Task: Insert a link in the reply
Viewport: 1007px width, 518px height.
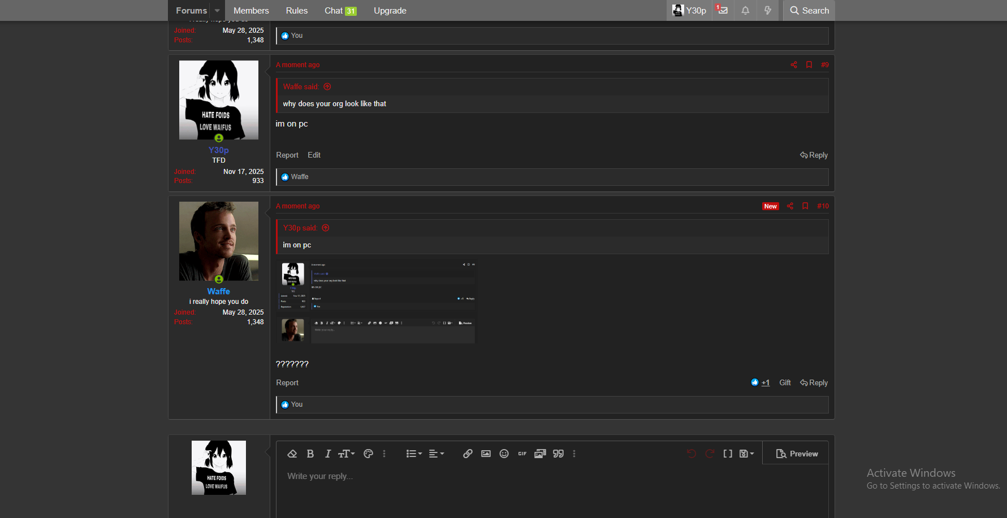Action: [x=468, y=454]
